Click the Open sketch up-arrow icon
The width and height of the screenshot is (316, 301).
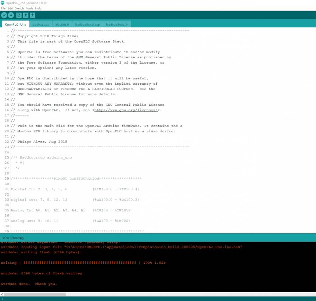pos(26,15)
